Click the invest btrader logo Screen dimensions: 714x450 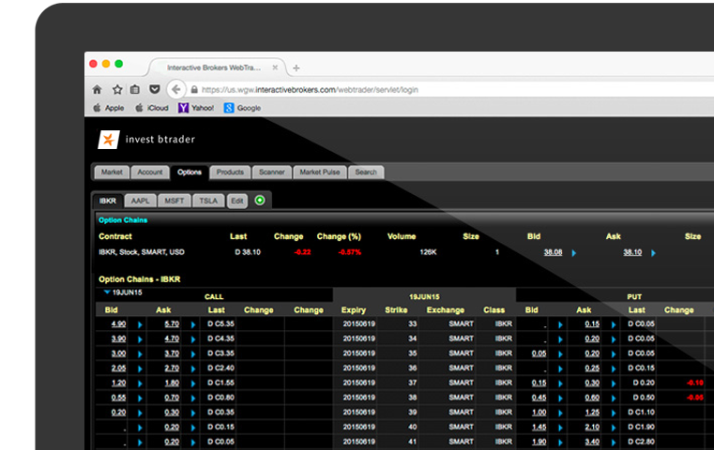(146, 140)
